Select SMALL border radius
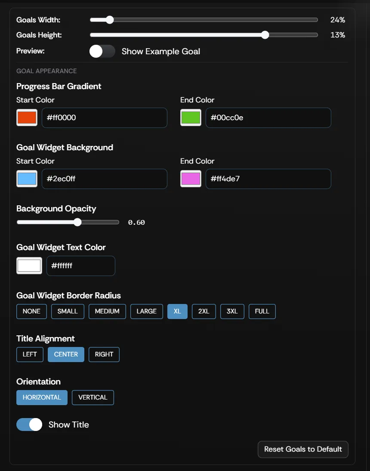This screenshot has height=471, width=370. 68,311
